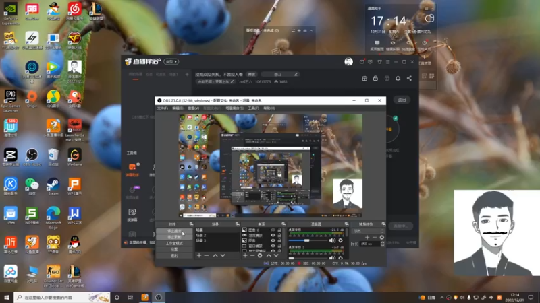
Task: Click the unlock icon in streaming companion toolbar
Action: pyautogui.click(x=375, y=78)
